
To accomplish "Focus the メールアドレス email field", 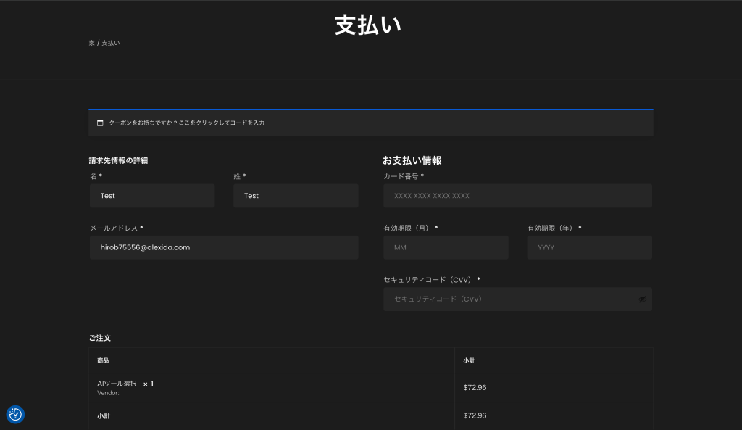I will (x=224, y=247).
